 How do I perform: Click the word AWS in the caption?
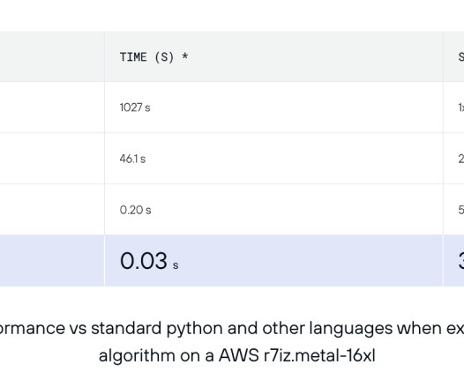tap(238, 355)
